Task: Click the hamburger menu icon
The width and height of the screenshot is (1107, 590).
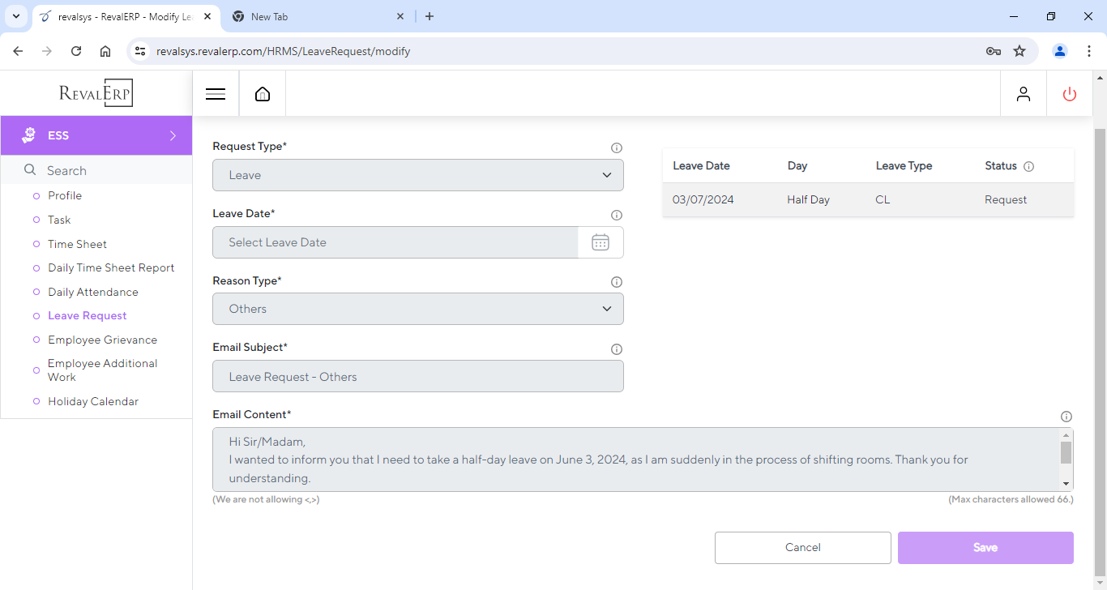Action: click(216, 94)
